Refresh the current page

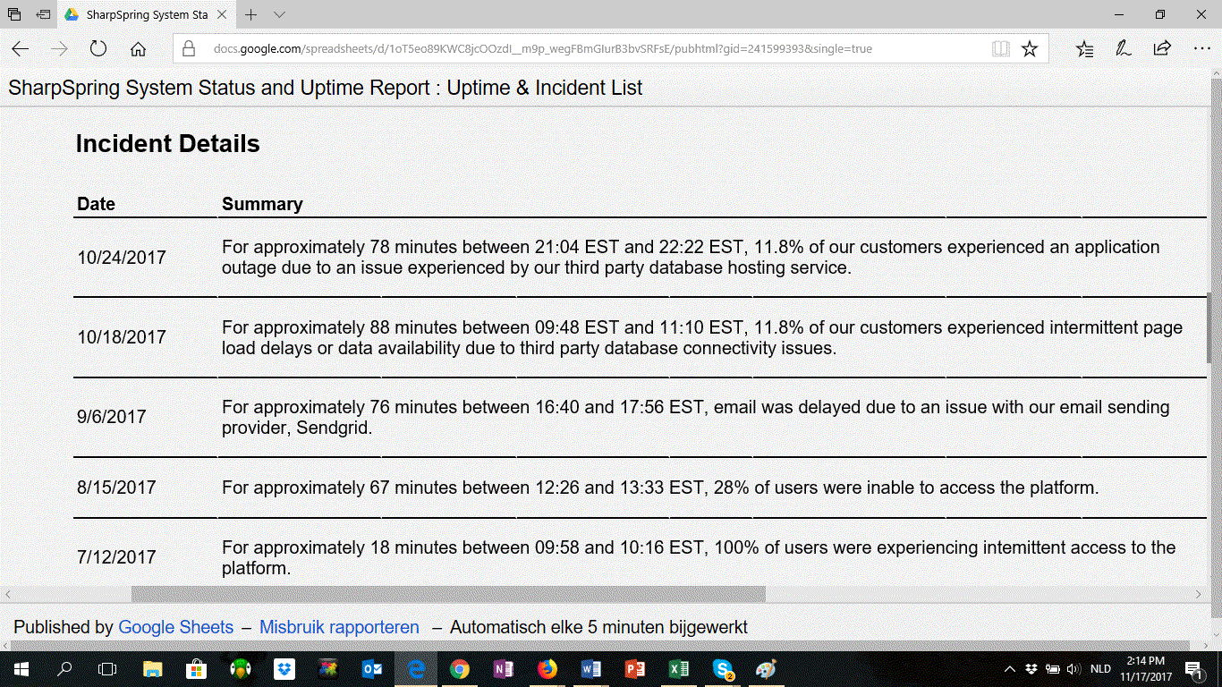click(x=98, y=49)
